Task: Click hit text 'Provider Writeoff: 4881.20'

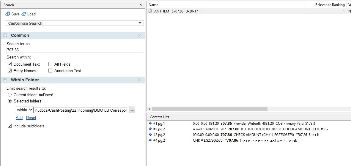Action: 254,124
